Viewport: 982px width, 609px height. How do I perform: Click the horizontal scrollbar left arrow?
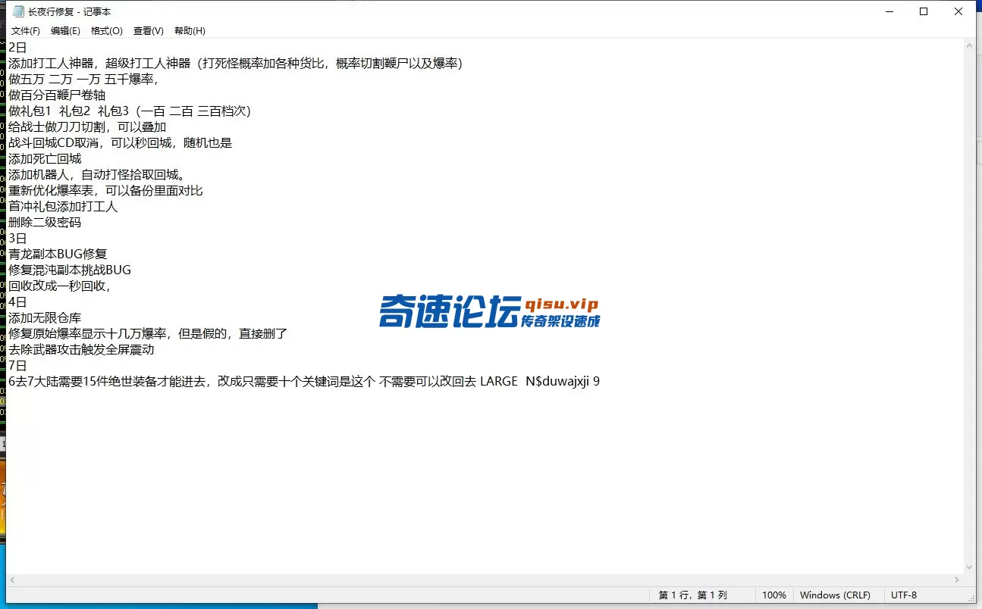tap(13, 580)
